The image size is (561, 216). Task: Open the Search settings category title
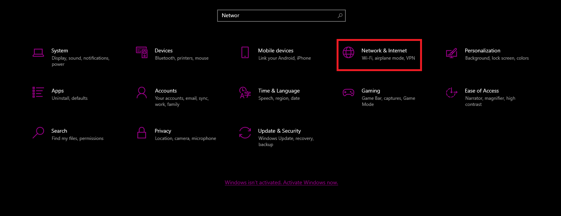(59, 131)
